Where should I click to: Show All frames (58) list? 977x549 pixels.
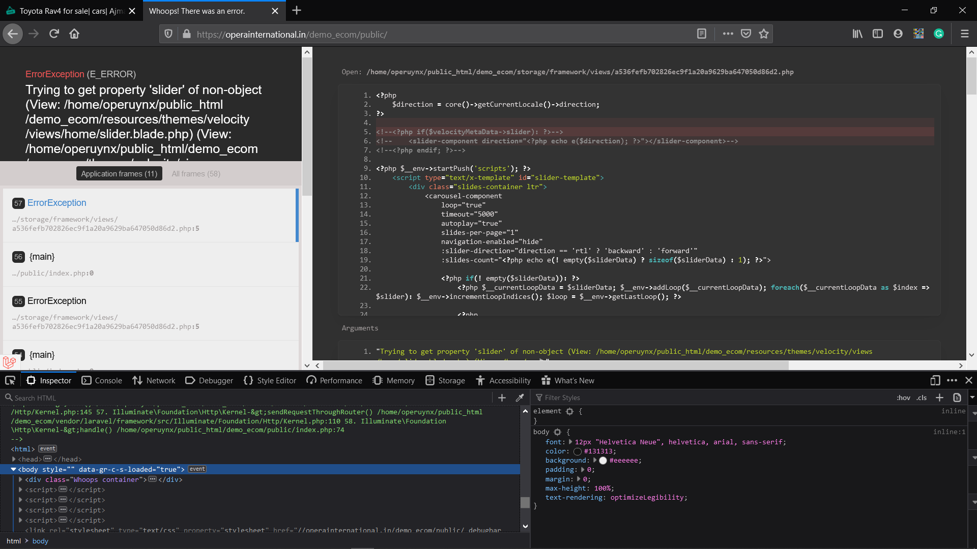click(196, 174)
